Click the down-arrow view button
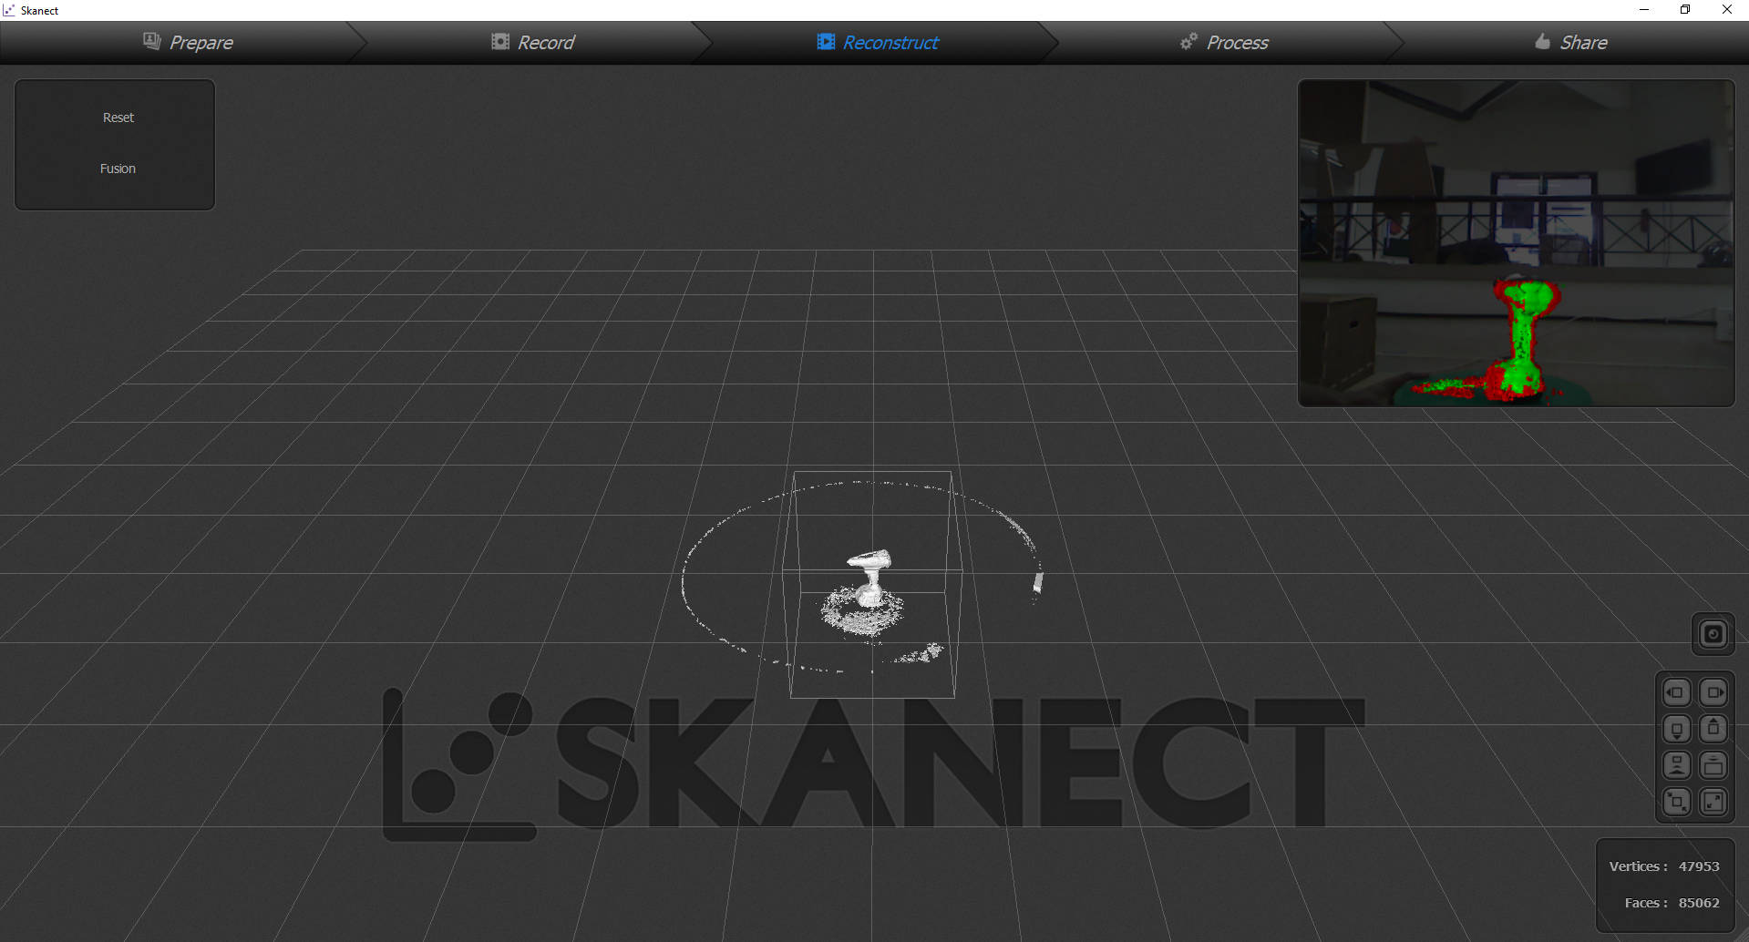This screenshot has width=1749, height=942. [1677, 729]
